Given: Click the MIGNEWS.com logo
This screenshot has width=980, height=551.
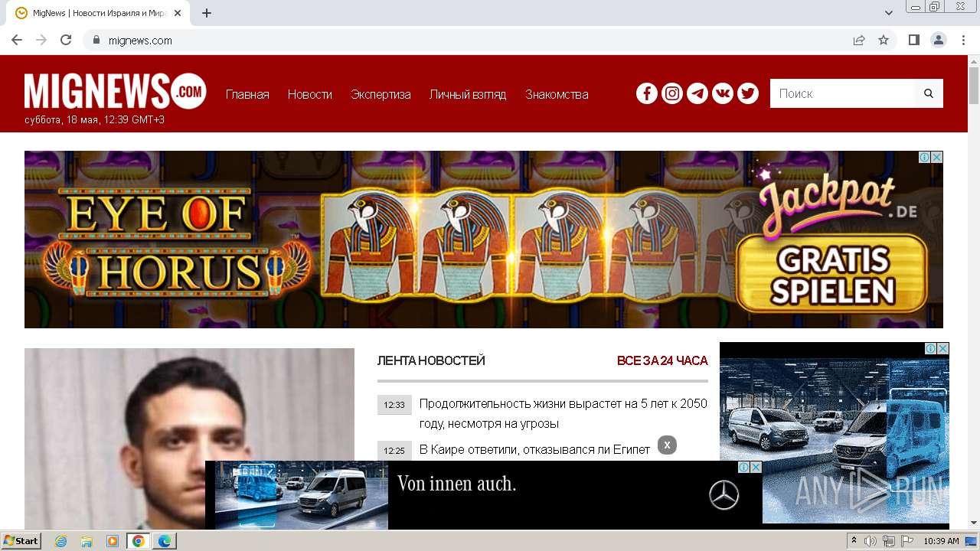Looking at the screenshot, I should pos(115,92).
